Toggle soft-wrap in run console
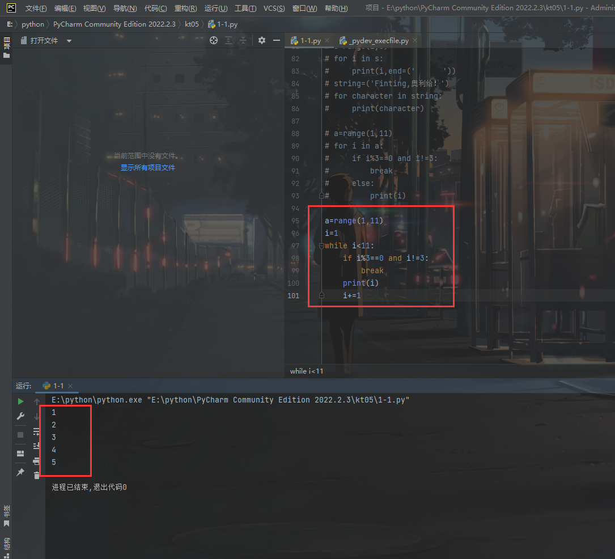Image resolution: width=615 pixels, height=559 pixels. (36, 431)
